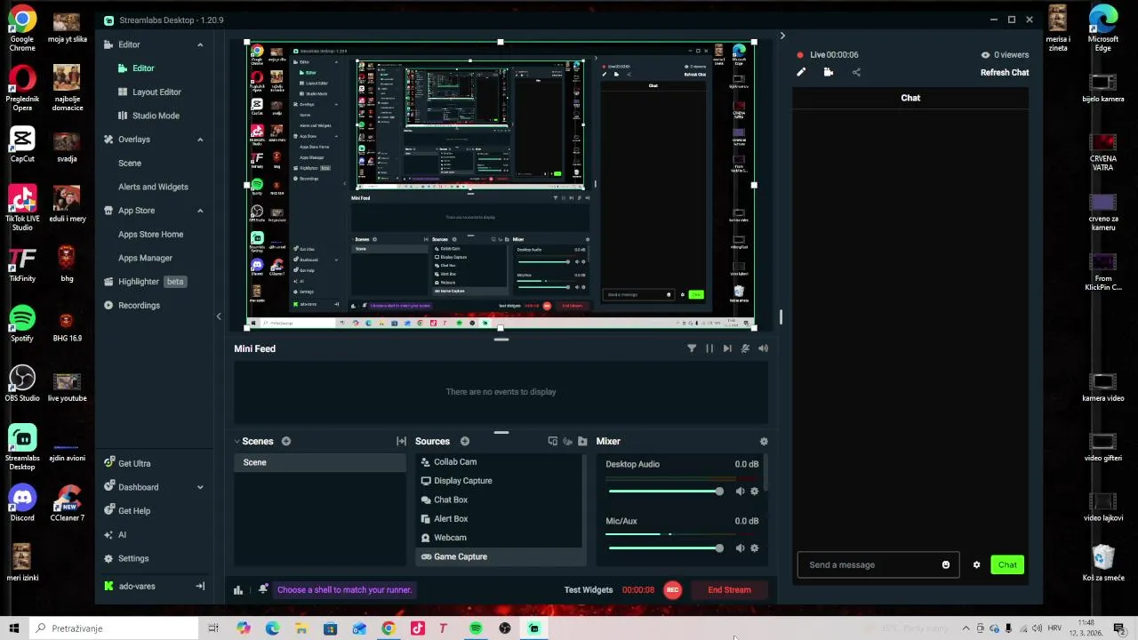Show hidden system tray icons chevron
The height and width of the screenshot is (640, 1138).
click(x=966, y=628)
